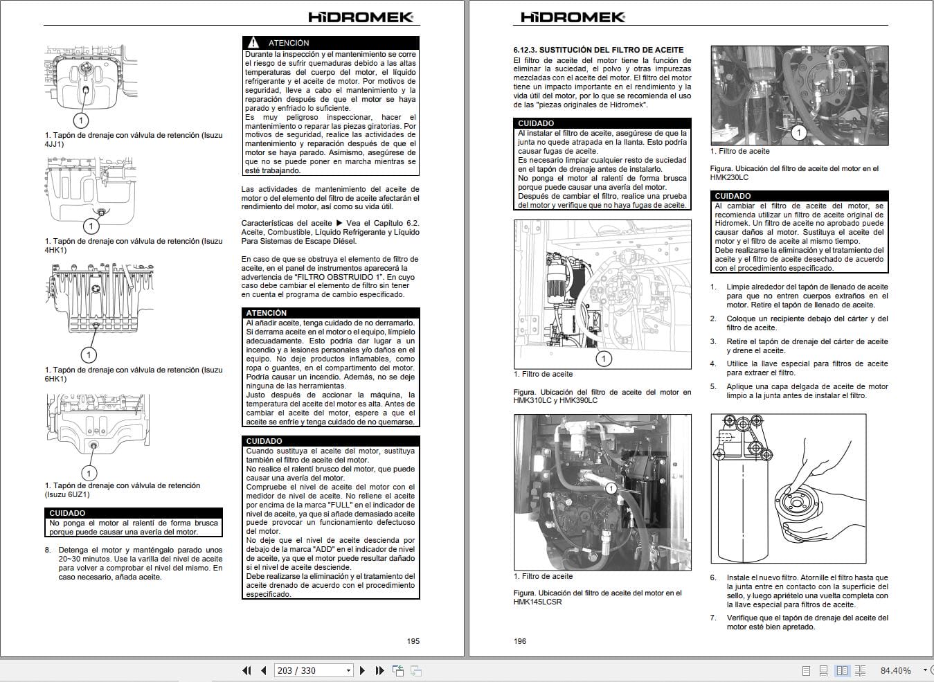The width and height of the screenshot is (934, 682).
Task: Click the previous view icon
Action: (x=398, y=670)
